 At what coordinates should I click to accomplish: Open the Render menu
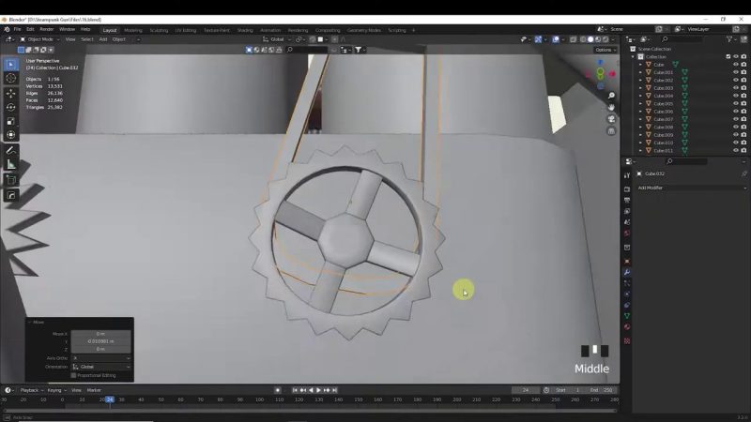pos(47,29)
